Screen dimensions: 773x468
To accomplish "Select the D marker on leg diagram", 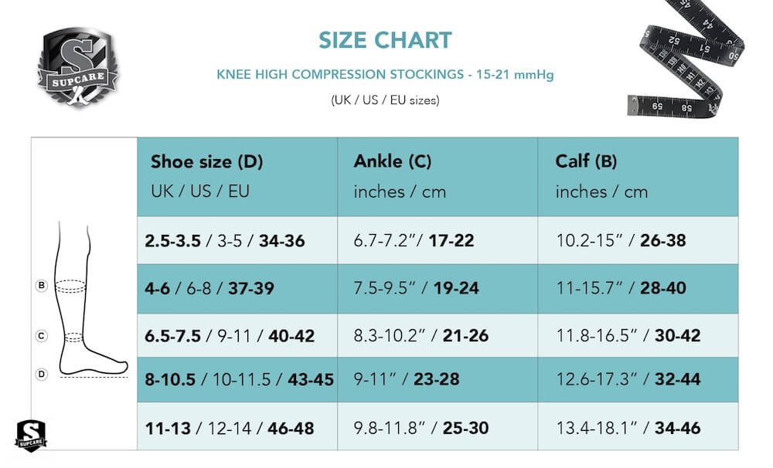I will point(42,374).
